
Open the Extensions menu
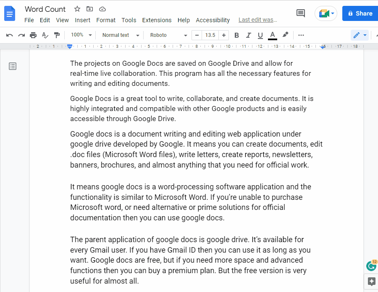(157, 20)
